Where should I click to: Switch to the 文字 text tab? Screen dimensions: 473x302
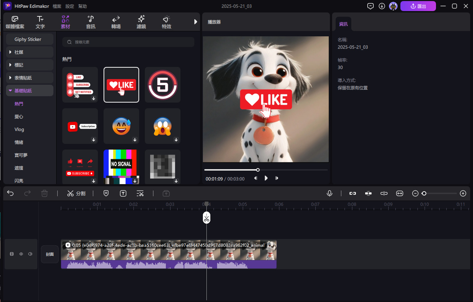[40, 22]
